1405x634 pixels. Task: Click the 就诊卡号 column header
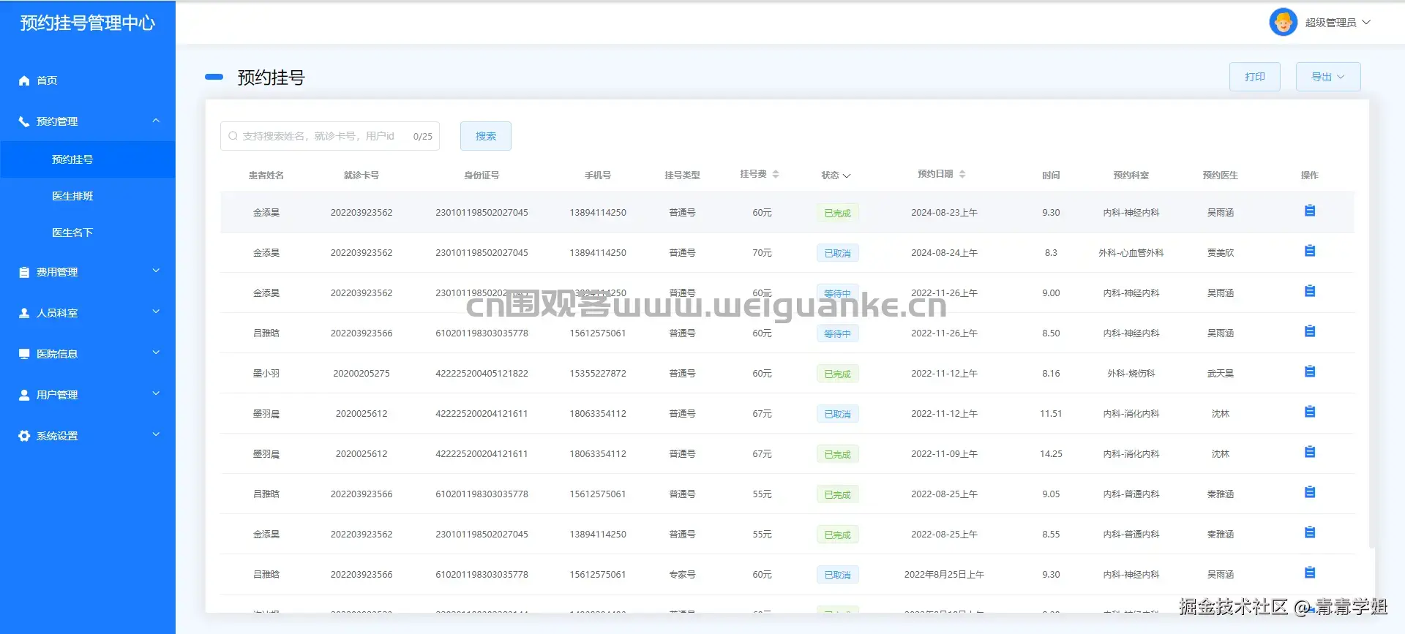(x=361, y=176)
